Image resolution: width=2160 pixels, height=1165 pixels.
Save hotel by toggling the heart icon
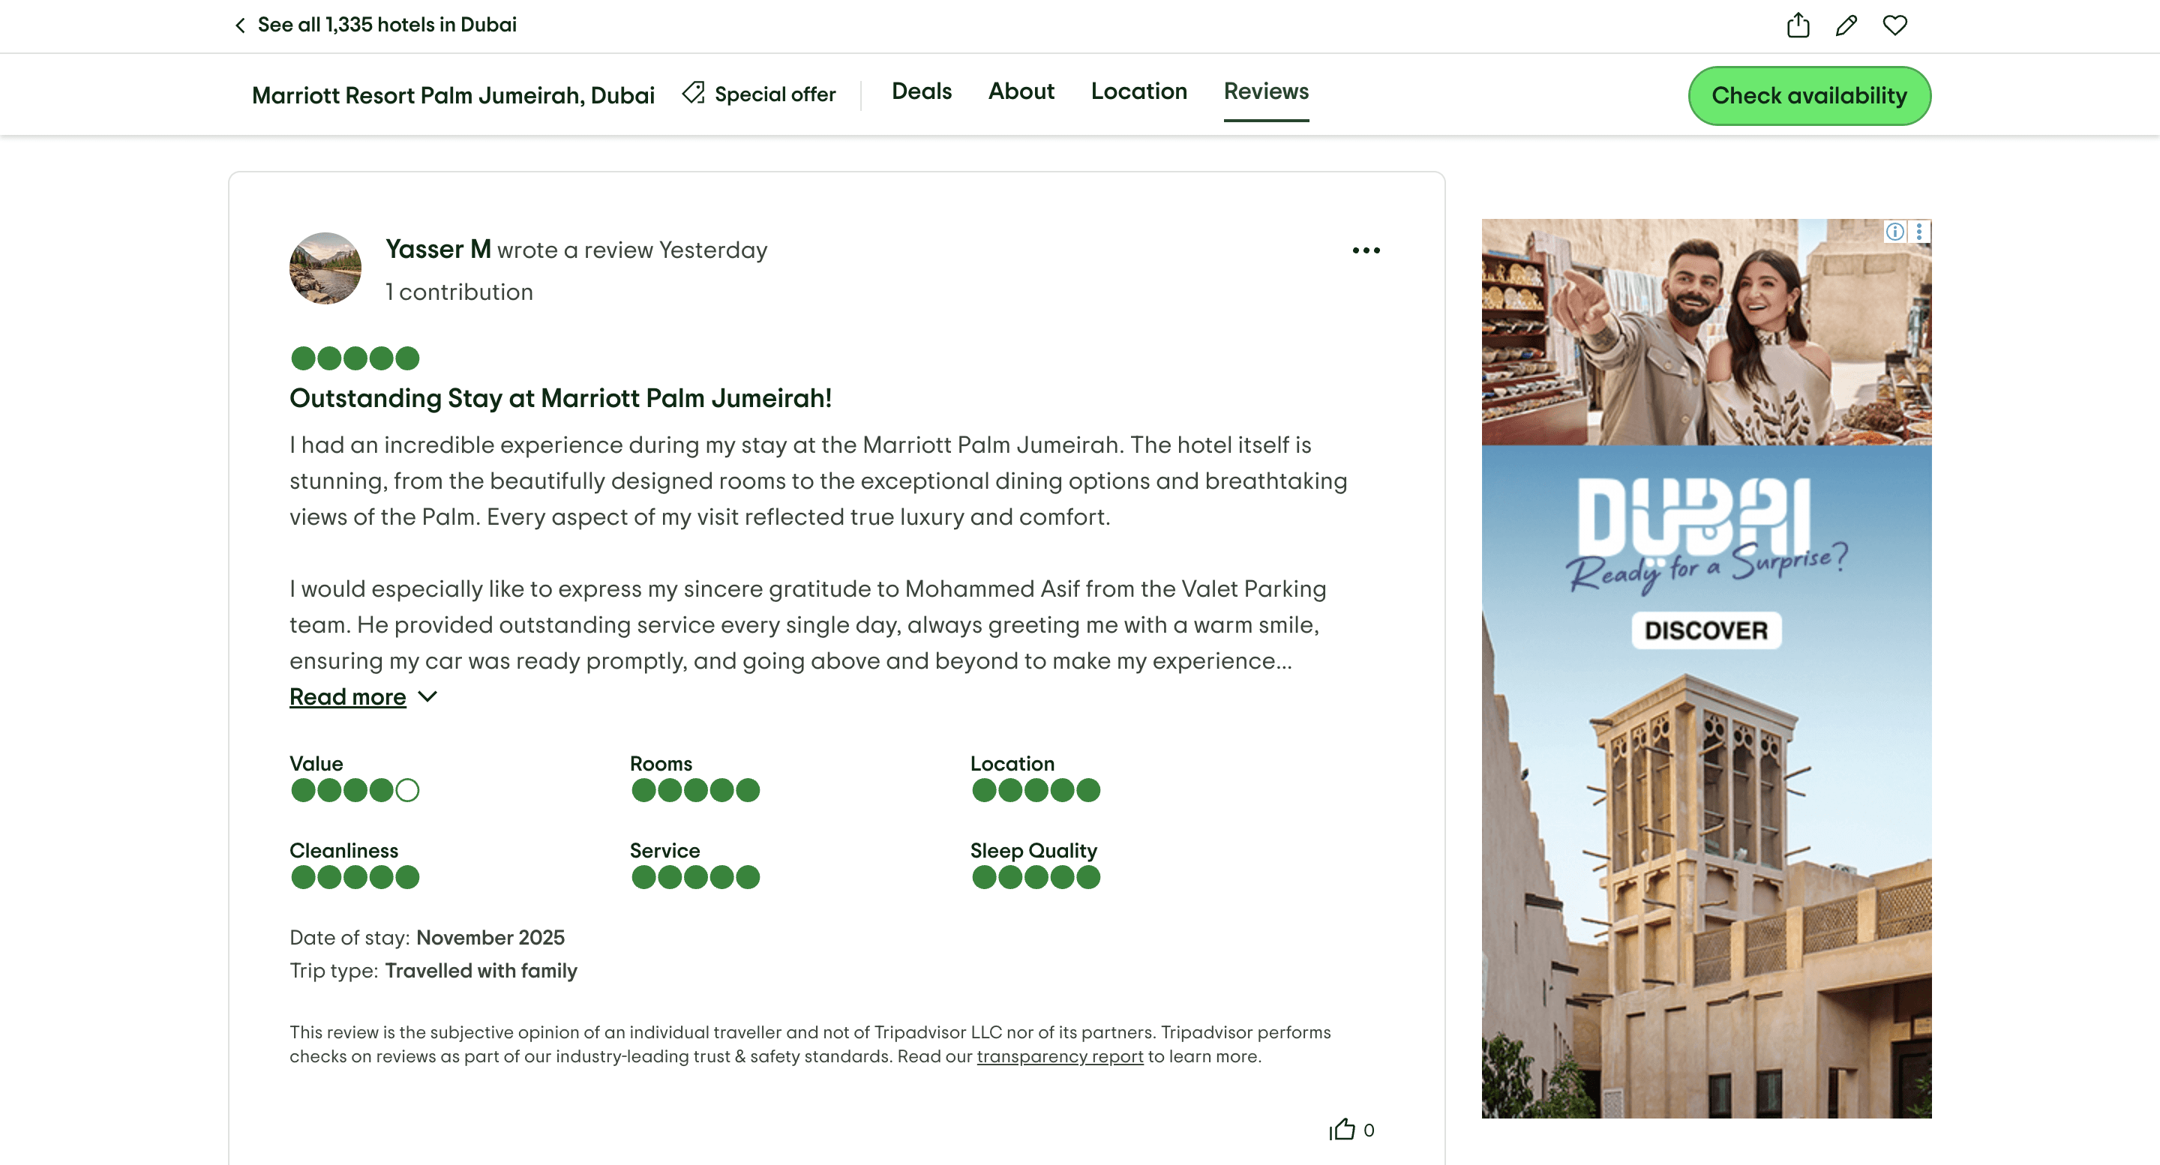(1894, 25)
